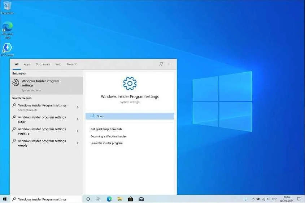Open 'Becoming a Windows Insider' help link
Viewport: 305px width, 203px height.
click(108, 136)
